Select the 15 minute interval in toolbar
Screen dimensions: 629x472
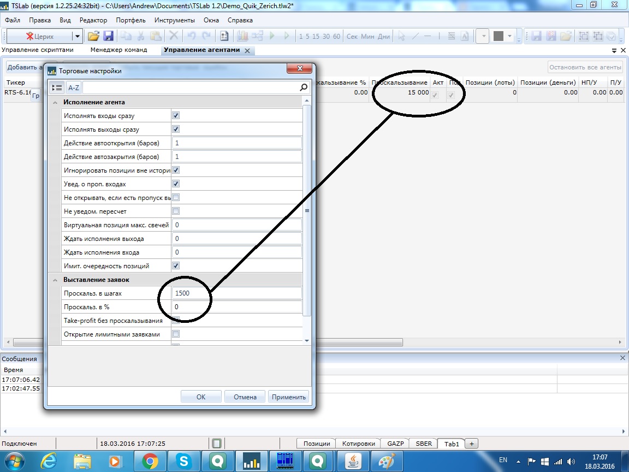coord(317,37)
